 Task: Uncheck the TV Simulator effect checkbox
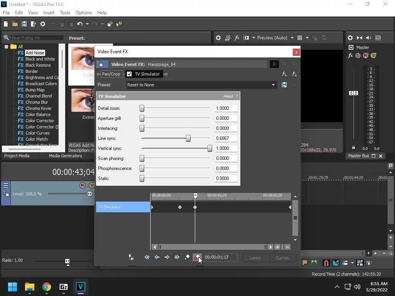[129, 74]
